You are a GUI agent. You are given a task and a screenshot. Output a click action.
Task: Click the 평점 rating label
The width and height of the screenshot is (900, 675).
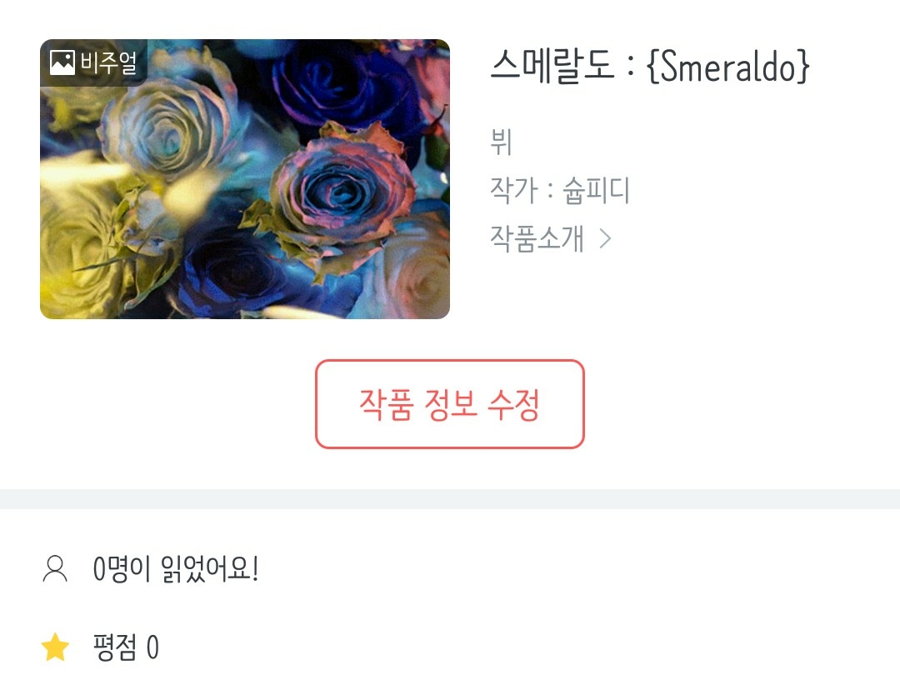(x=115, y=647)
